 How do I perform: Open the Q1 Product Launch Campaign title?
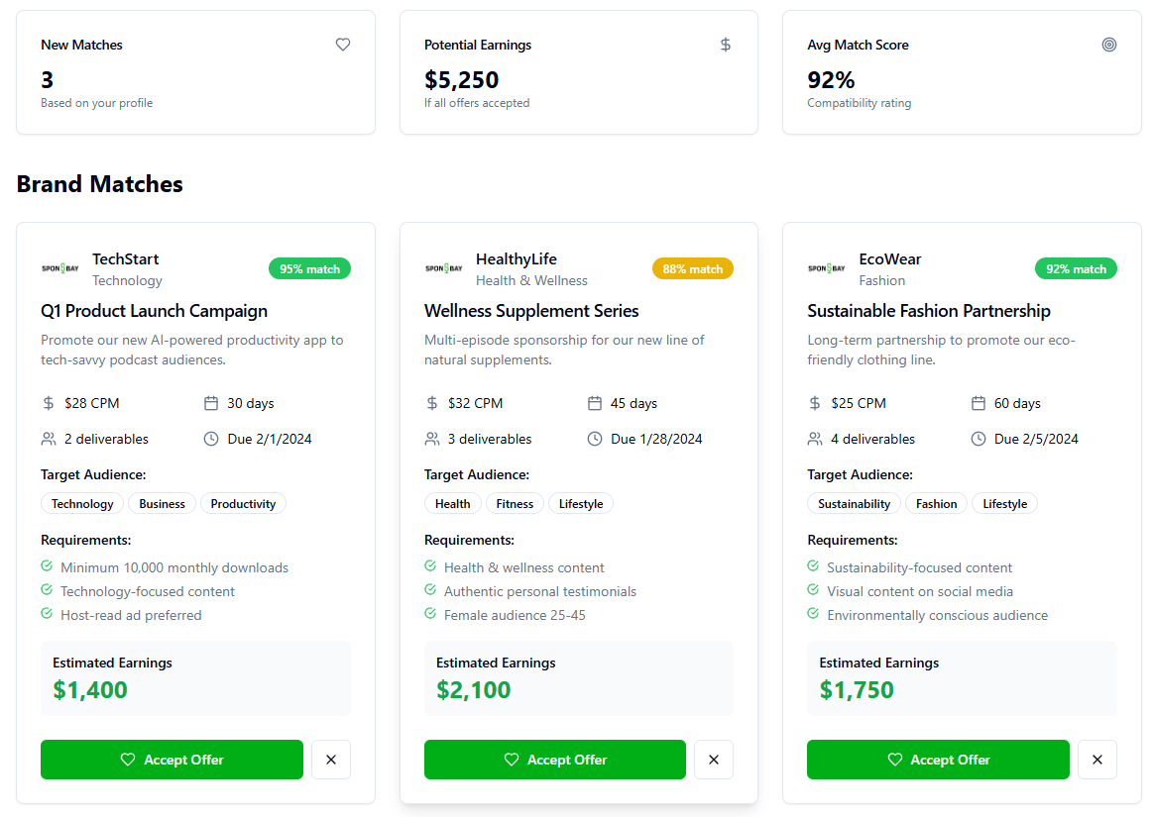coord(154,311)
